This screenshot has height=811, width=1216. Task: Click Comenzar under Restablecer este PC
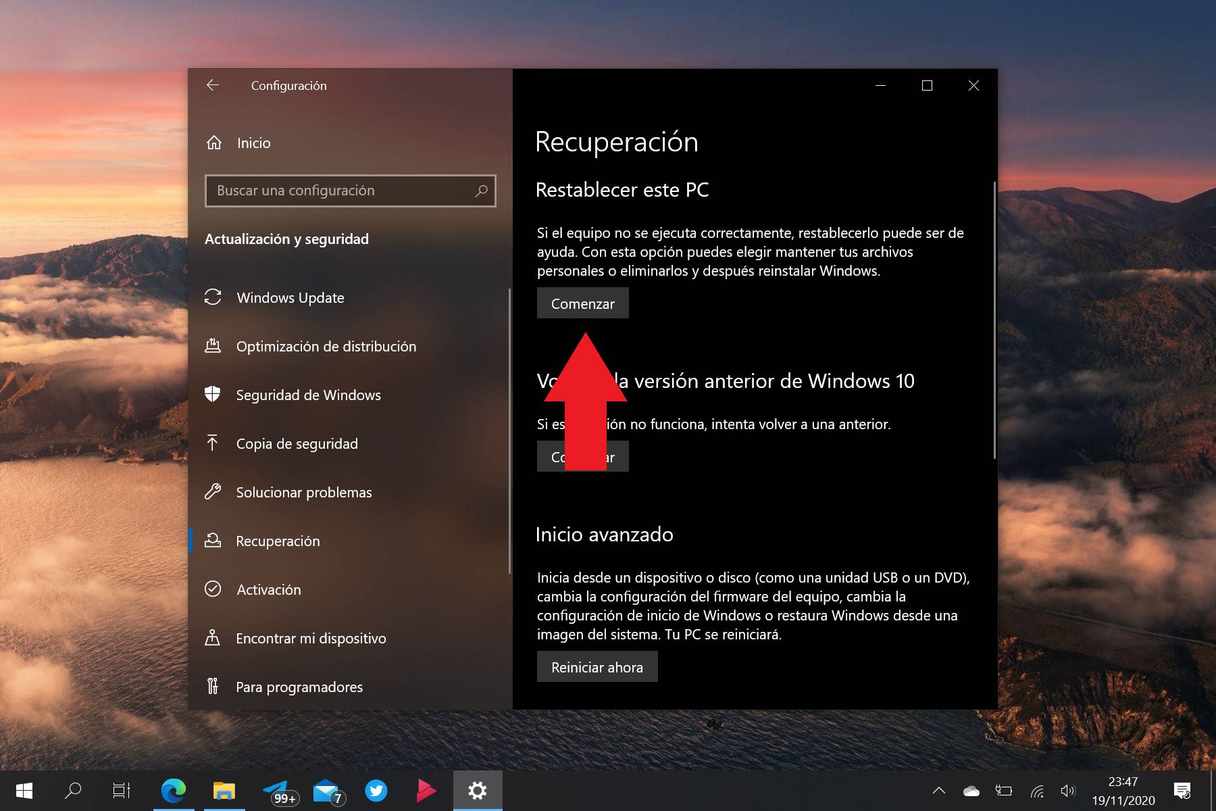[583, 303]
